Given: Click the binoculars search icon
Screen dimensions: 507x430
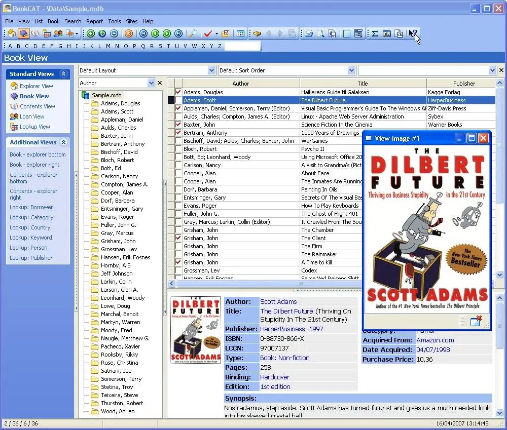Looking at the screenshot, I should click(257, 33).
